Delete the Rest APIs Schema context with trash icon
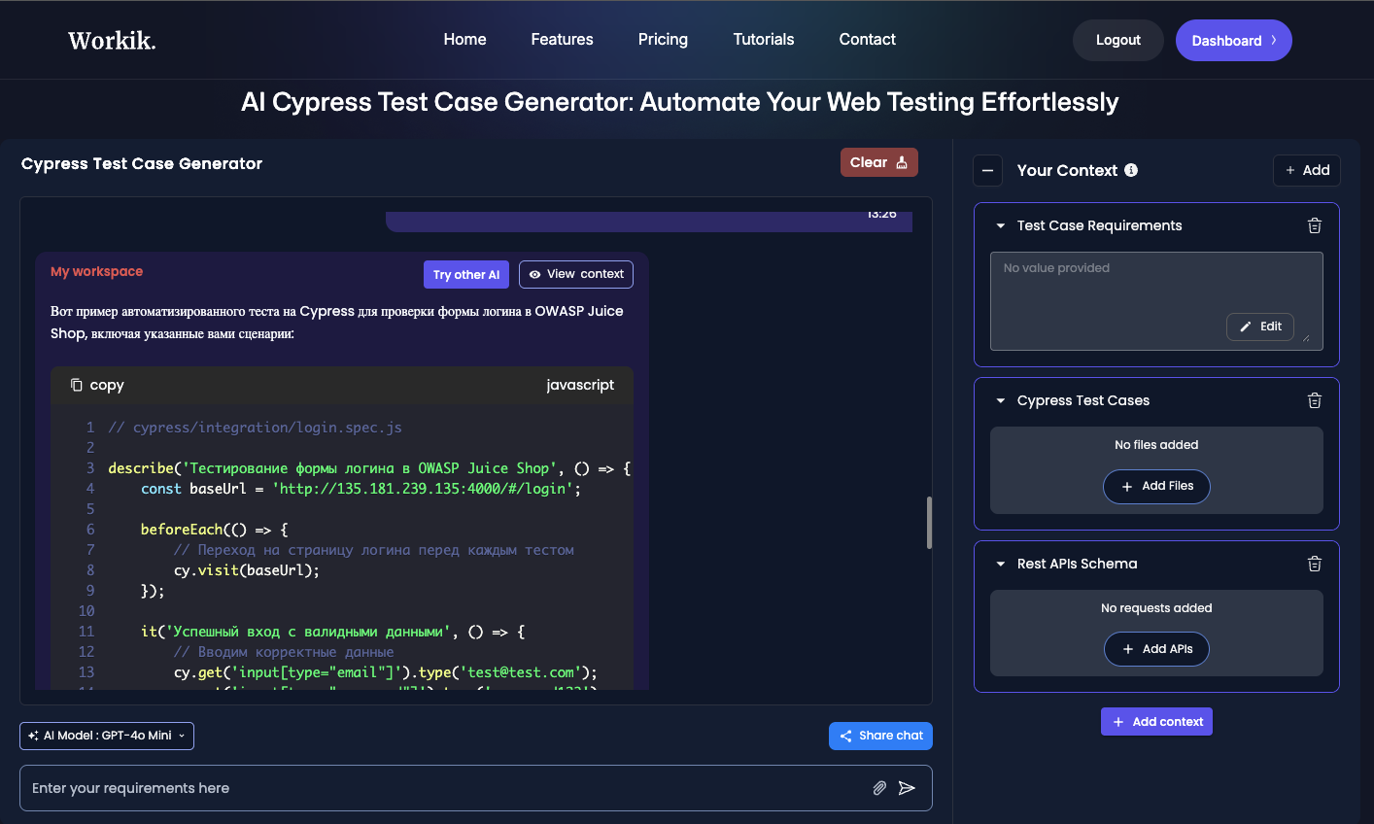Viewport: 1374px width, 824px height. point(1315,564)
